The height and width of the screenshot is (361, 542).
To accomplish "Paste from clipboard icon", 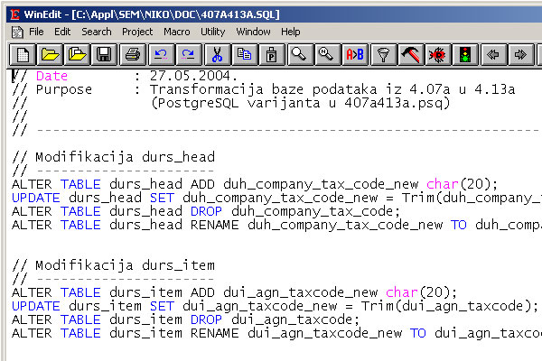I will coord(270,55).
